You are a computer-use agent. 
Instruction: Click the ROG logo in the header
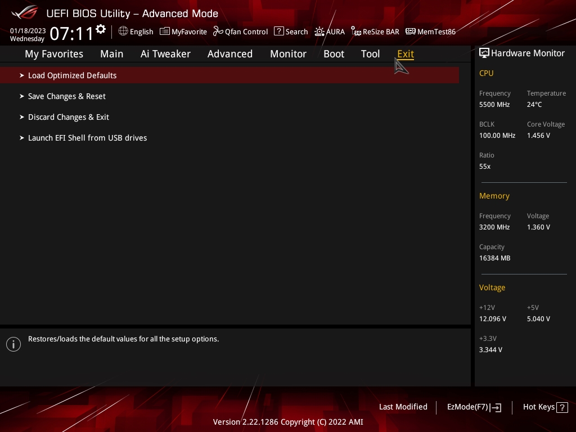click(25, 12)
